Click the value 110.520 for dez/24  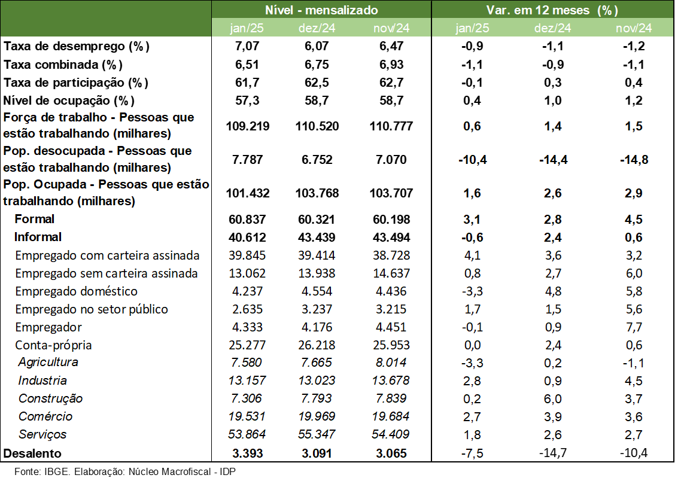(317, 126)
